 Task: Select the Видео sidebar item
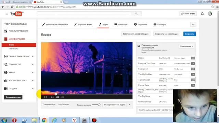(x=19, y=45)
